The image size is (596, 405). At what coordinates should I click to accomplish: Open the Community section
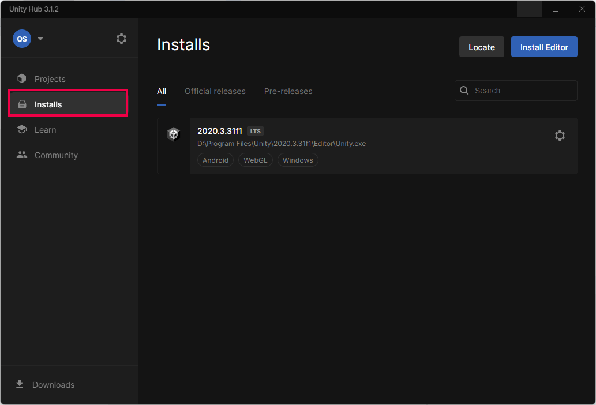(x=56, y=155)
